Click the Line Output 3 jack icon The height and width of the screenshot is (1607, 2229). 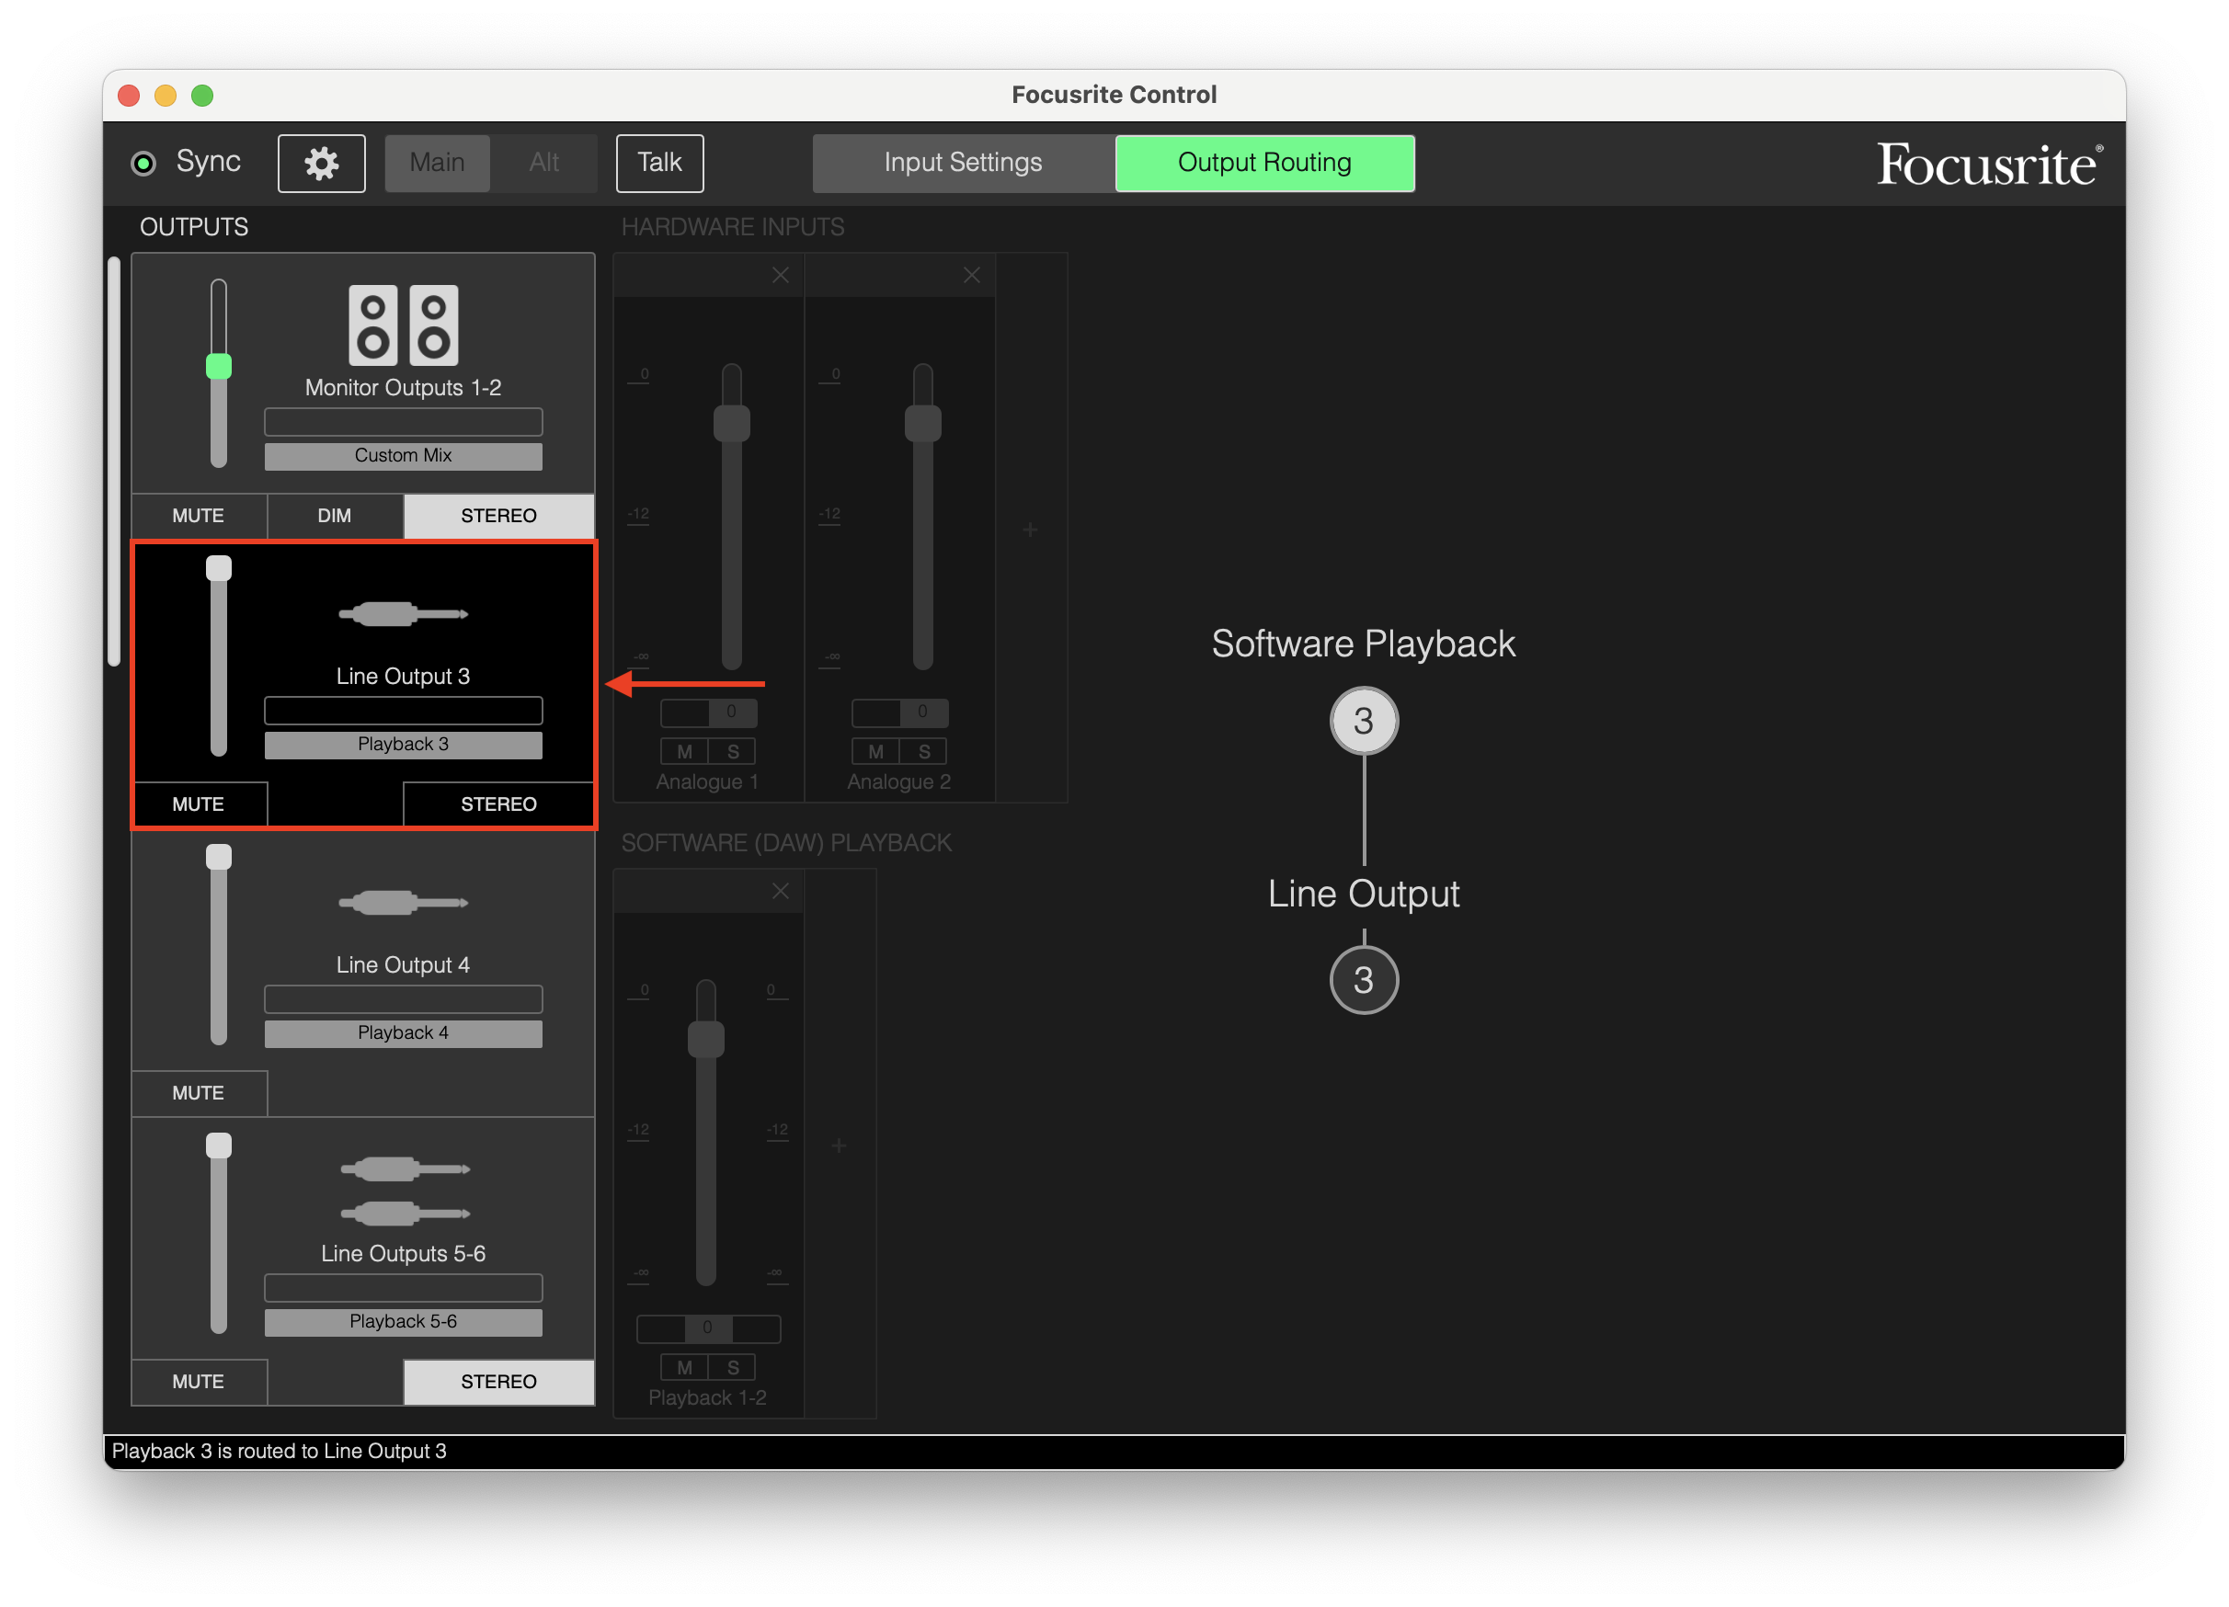403,614
